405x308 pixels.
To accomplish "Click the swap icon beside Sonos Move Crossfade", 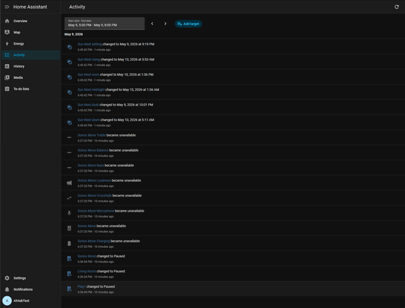I will [69, 198].
